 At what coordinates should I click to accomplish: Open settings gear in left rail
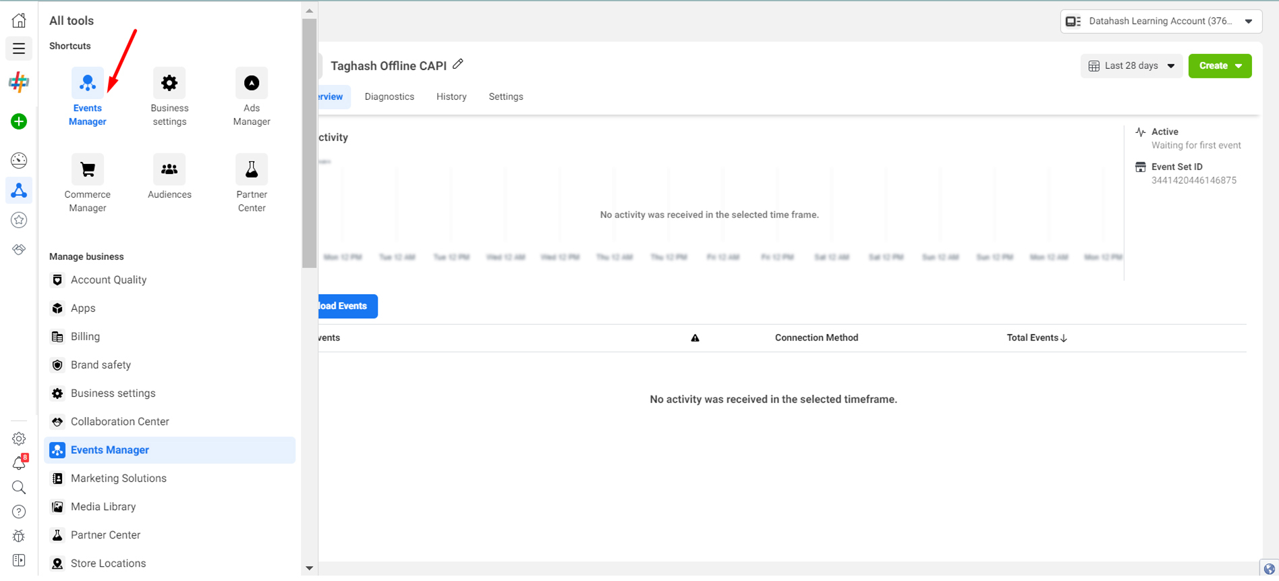[19, 439]
